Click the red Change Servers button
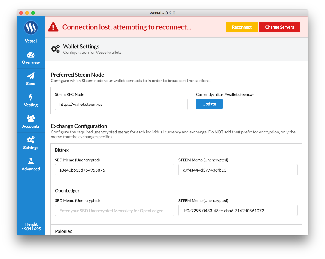The image size is (325, 259). [x=279, y=27]
